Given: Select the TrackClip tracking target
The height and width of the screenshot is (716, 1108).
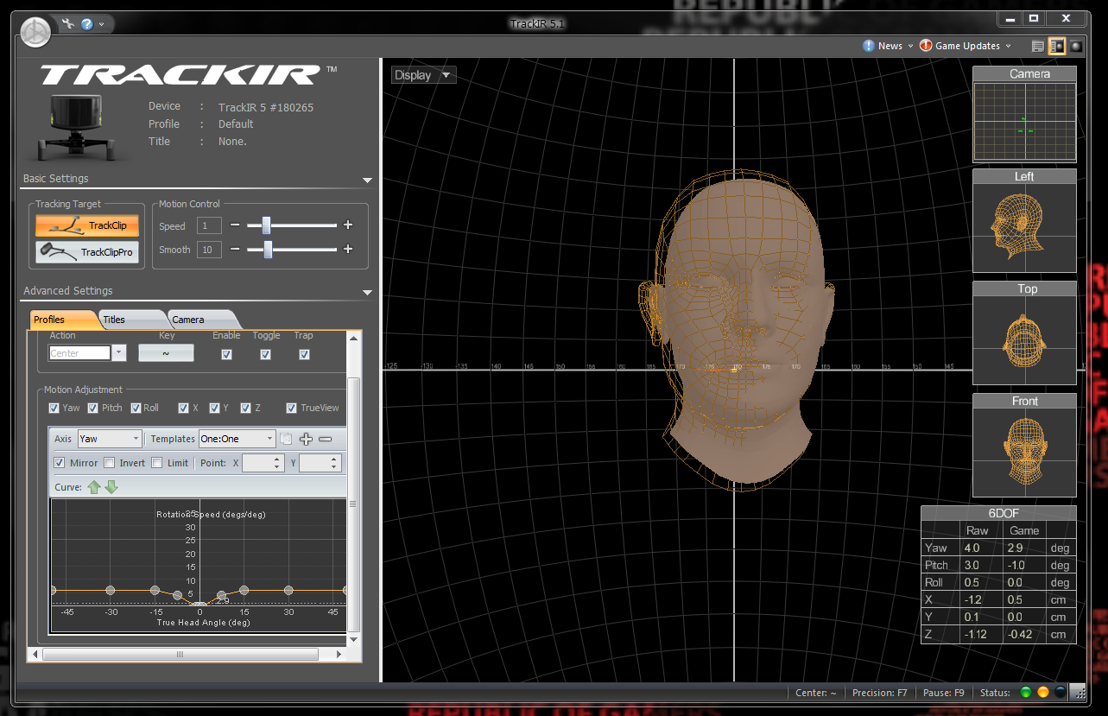Looking at the screenshot, I should 87,225.
